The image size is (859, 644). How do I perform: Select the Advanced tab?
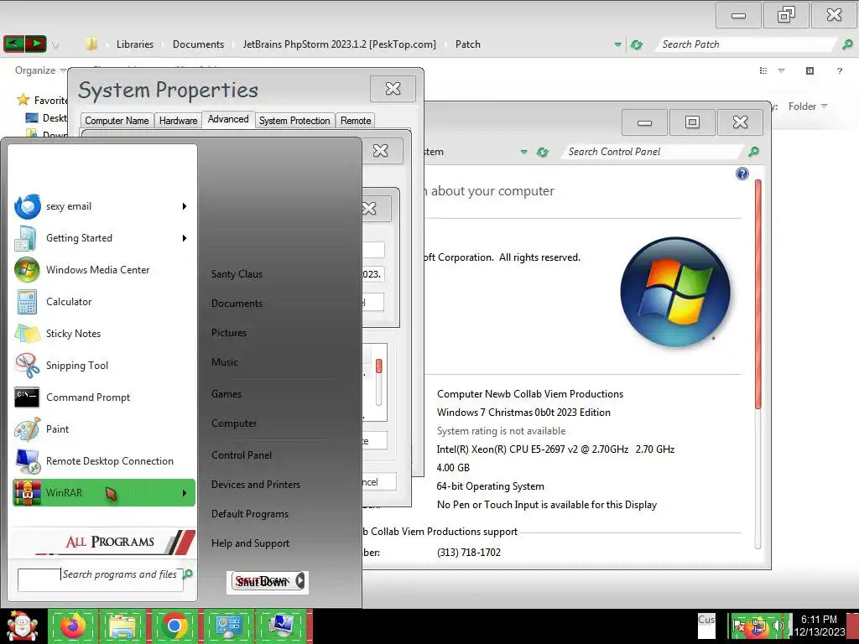228,119
